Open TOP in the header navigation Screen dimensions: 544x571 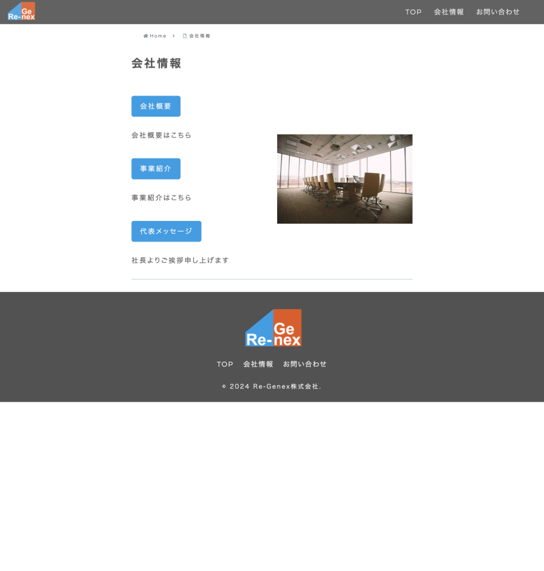click(413, 12)
